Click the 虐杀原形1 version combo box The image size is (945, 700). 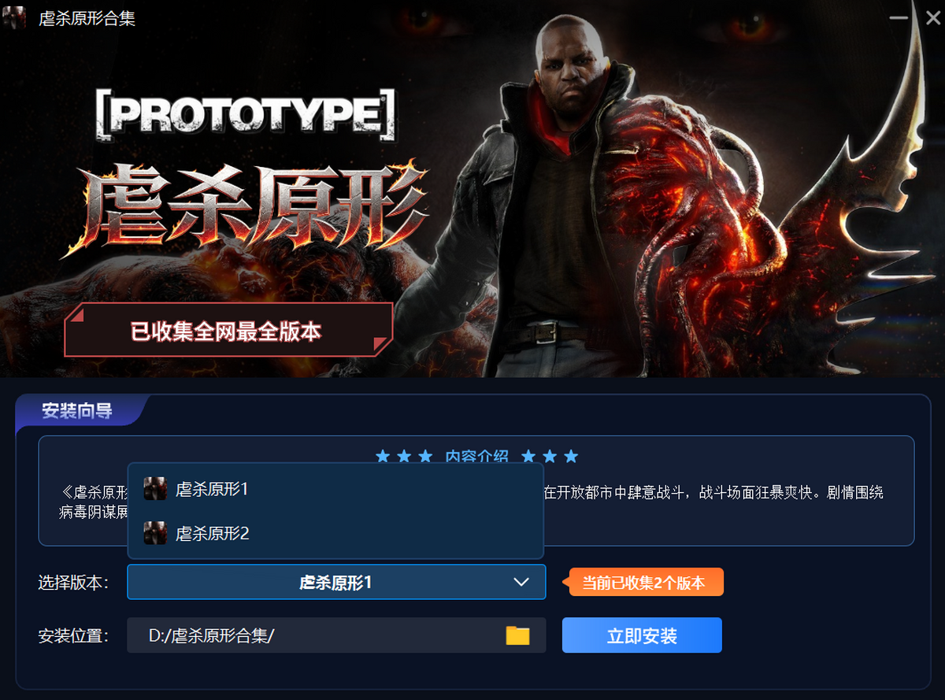pos(336,582)
